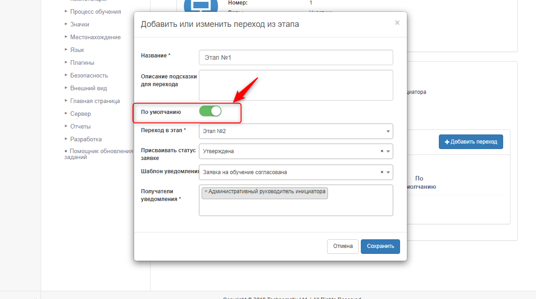Open the 'Безопасность' sidebar menu
The image size is (536, 299).
89,75
